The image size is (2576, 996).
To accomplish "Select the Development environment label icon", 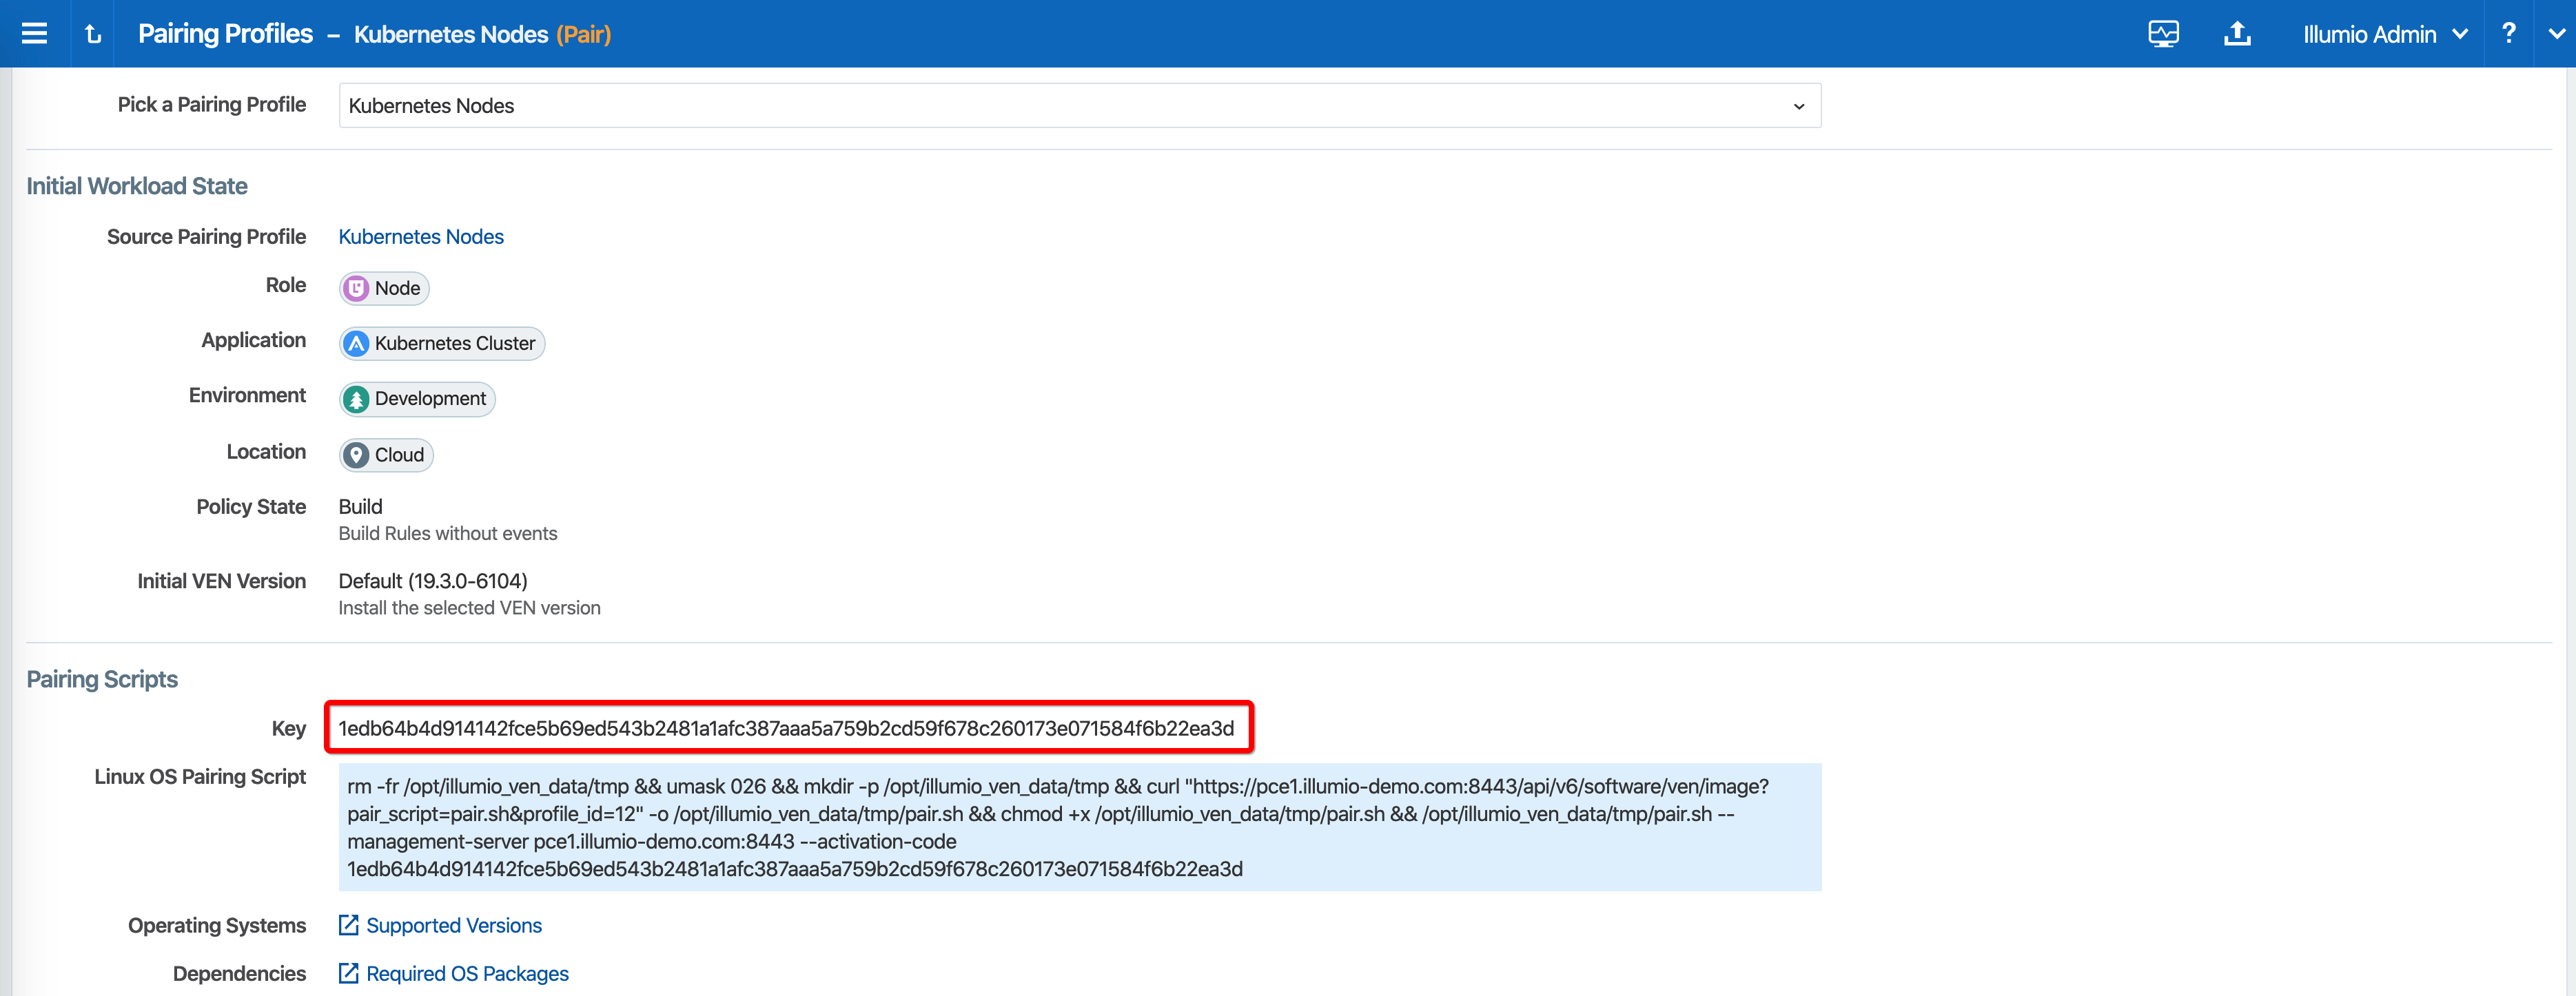I will [358, 398].
